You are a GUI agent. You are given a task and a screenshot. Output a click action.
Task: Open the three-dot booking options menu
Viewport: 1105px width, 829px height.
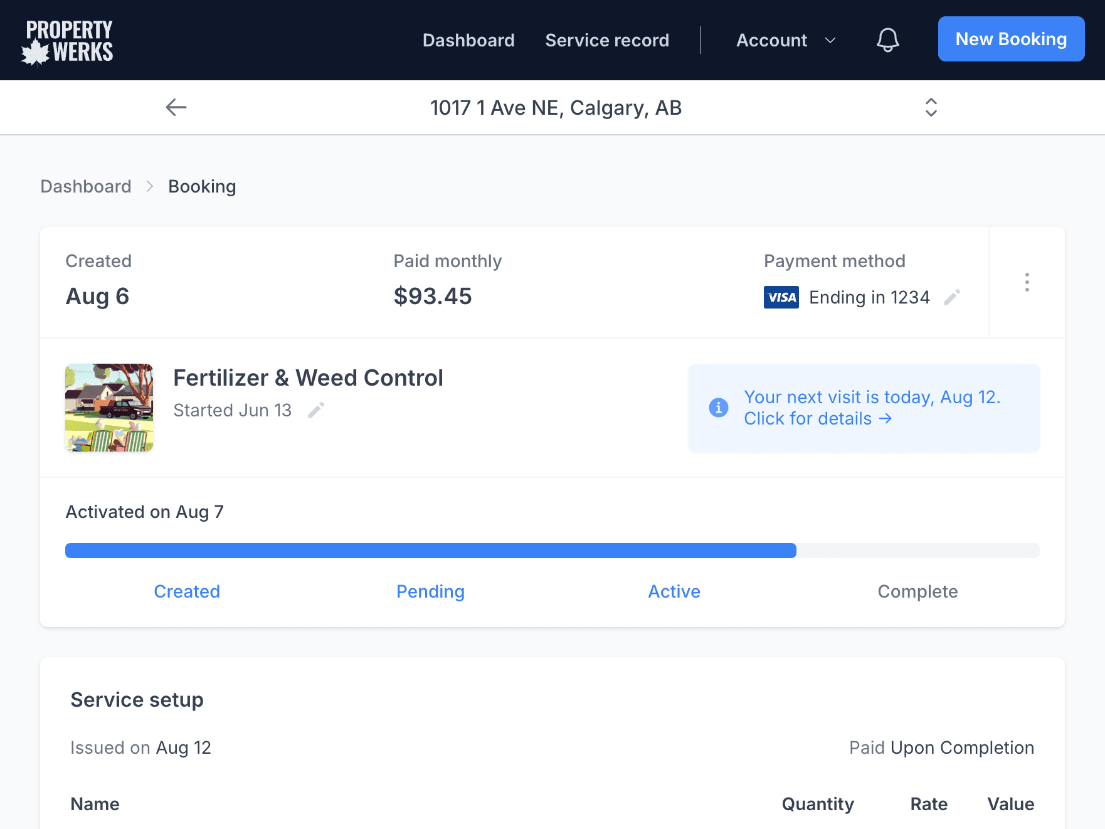(1027, 282)
